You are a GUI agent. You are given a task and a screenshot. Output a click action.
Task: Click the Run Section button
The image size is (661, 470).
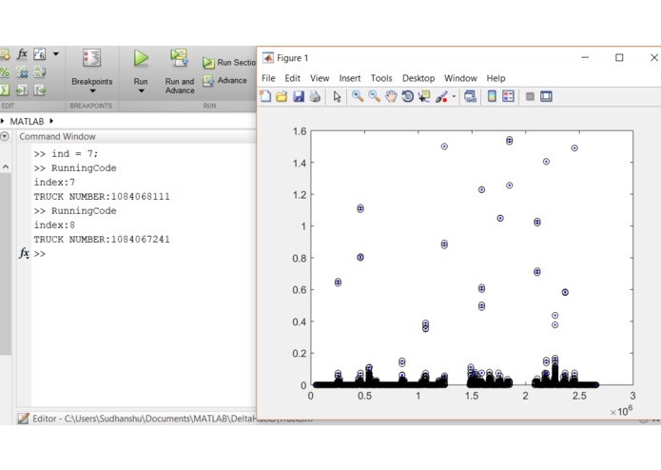coord(229,63)
